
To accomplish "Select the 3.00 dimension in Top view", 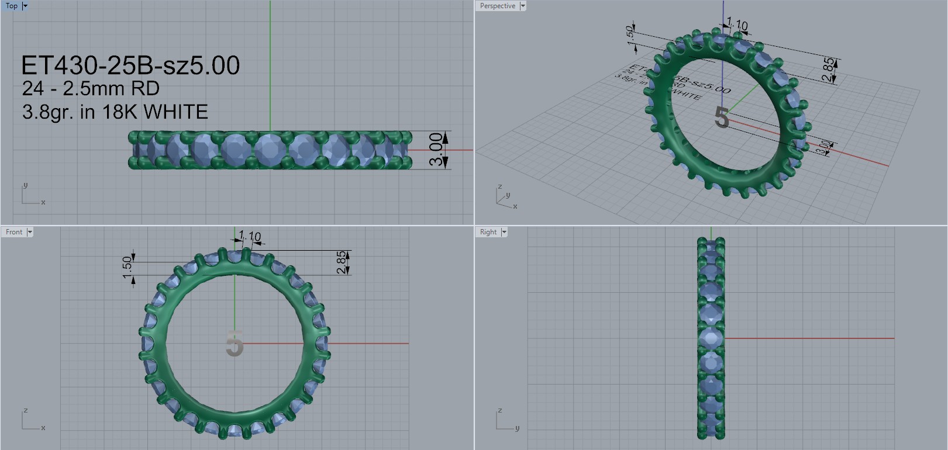I will pos(437,150).
